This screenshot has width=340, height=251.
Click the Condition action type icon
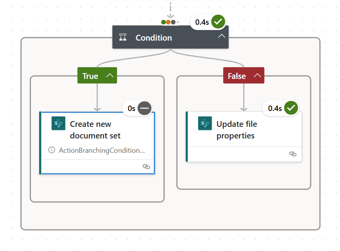pos(123,38)
